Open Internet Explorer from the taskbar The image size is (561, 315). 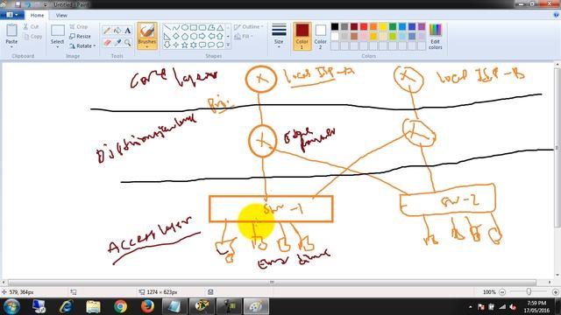pos(67,306)
